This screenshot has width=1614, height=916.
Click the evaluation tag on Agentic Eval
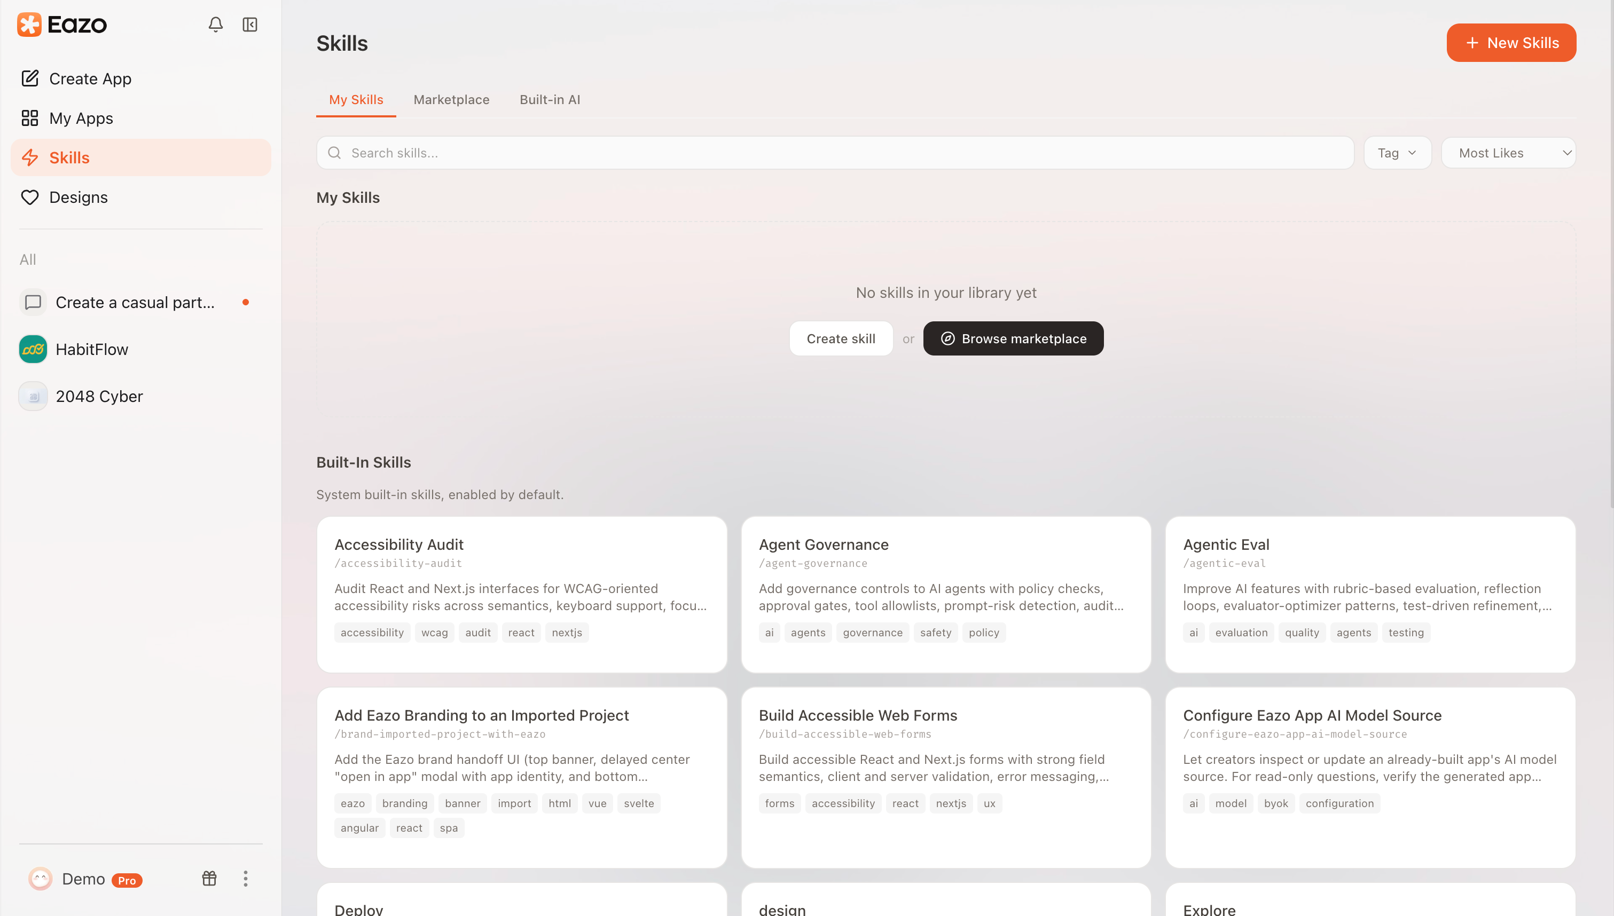1242,632
